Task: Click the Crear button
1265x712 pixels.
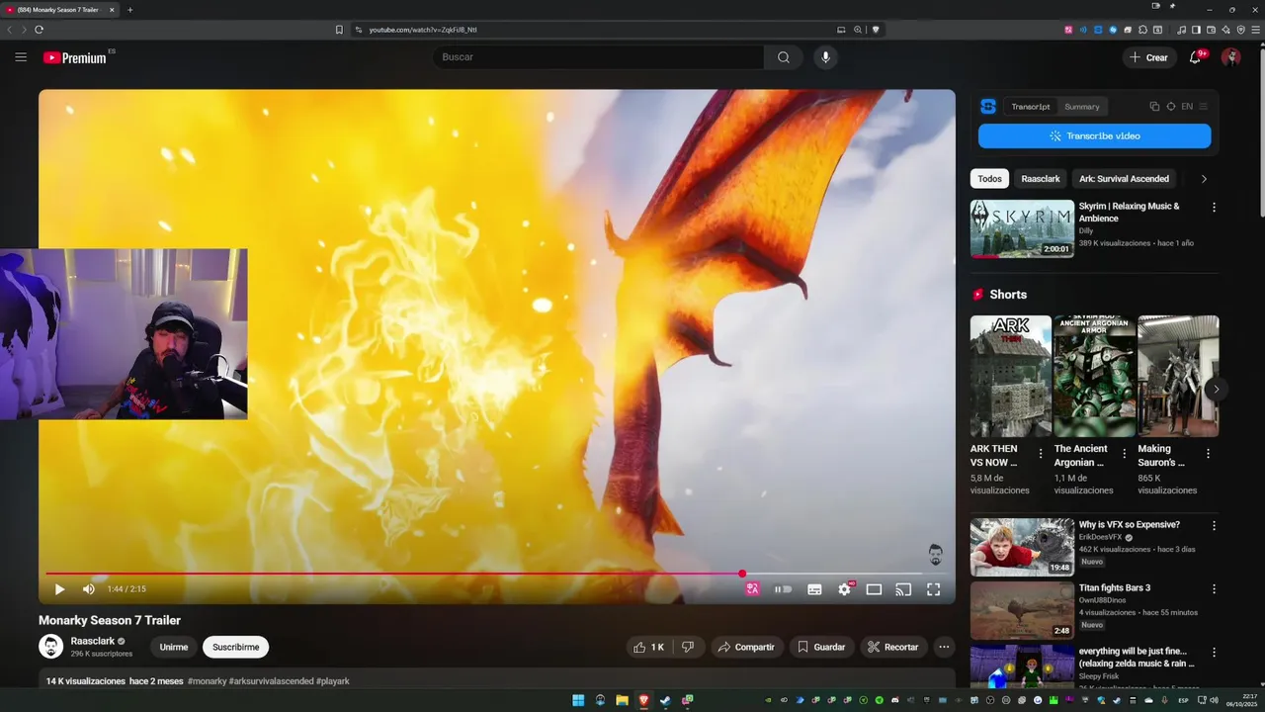Action: [1149, 57]
